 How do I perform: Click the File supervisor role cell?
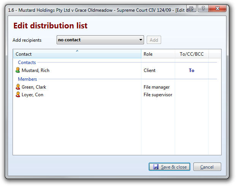(x=158, y=95)
